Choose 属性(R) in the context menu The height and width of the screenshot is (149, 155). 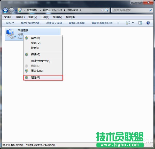(43, 78)
